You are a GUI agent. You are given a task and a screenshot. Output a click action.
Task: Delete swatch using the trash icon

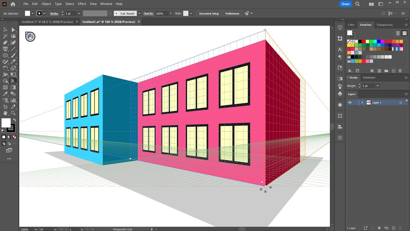400,71
